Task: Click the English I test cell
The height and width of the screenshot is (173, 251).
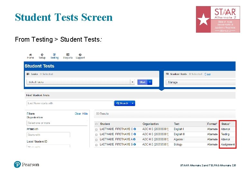Action: coord(179,129)
